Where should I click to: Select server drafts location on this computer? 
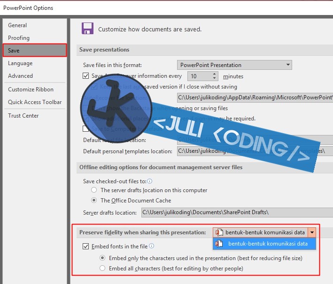coord(94,190)
